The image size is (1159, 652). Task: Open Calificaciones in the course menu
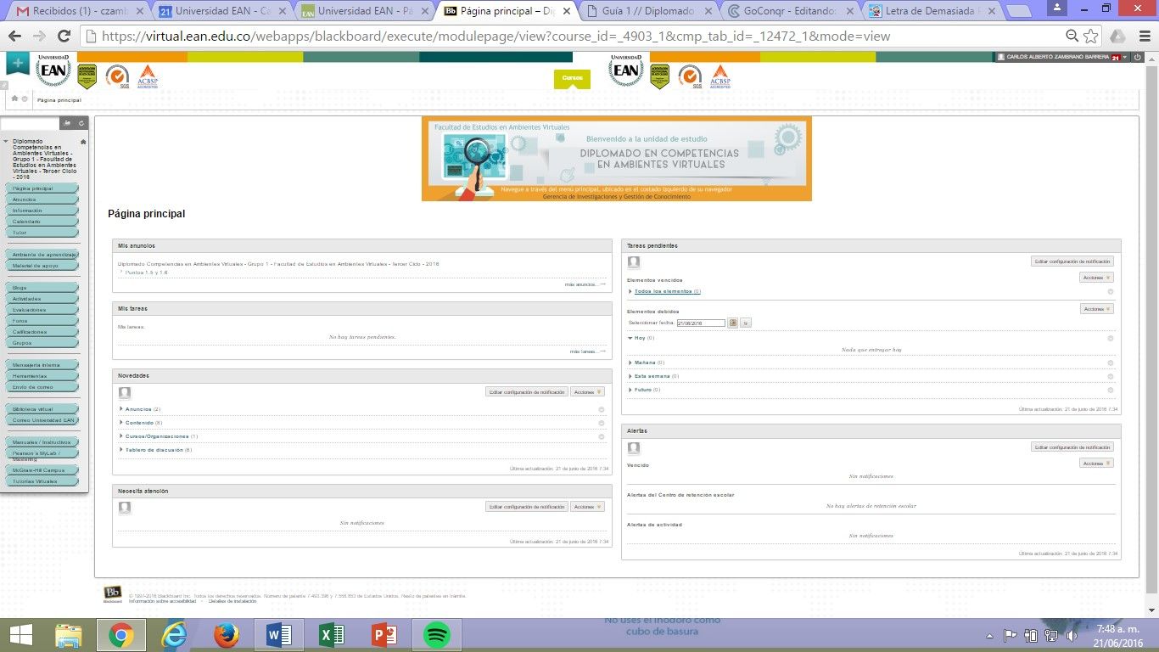42,332
